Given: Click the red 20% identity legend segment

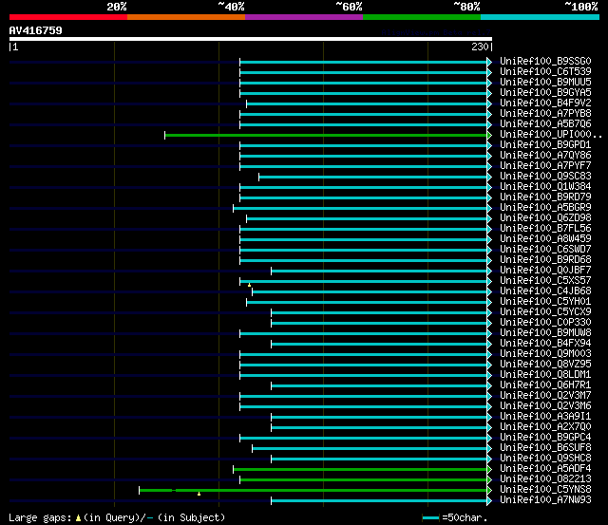Looking at the screenshot, I should (x=68, y=17).
